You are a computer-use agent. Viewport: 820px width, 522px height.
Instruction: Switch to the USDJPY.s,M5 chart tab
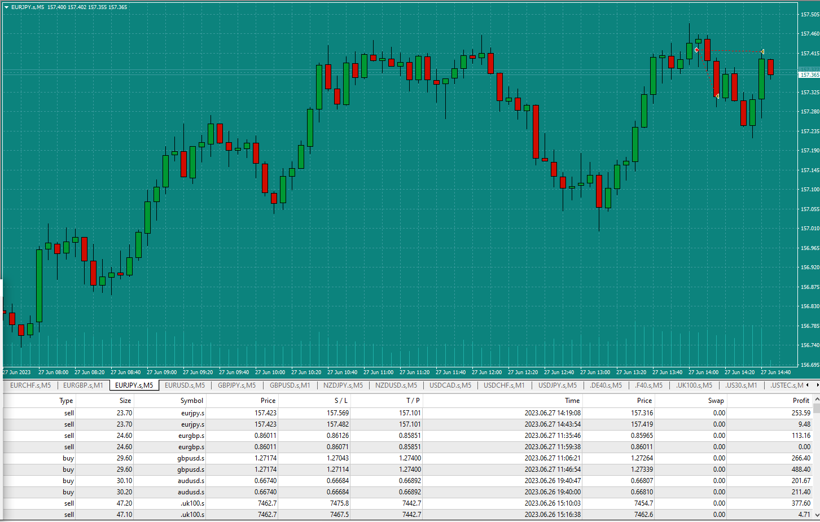tap(557, 385)
